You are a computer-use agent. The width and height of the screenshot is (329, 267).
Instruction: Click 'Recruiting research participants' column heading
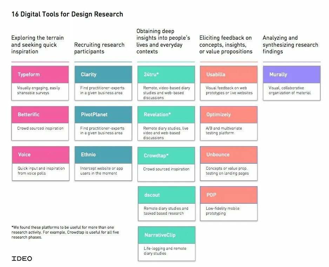[99, 48]
